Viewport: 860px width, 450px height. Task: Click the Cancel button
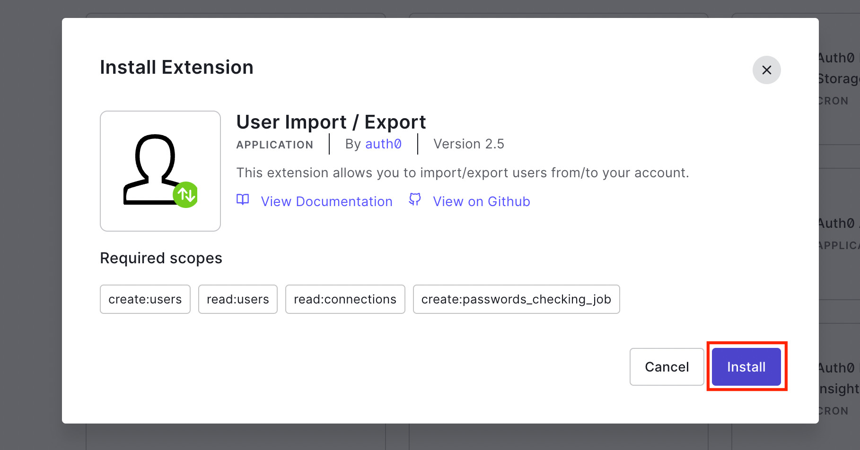[x=667, y=367]
